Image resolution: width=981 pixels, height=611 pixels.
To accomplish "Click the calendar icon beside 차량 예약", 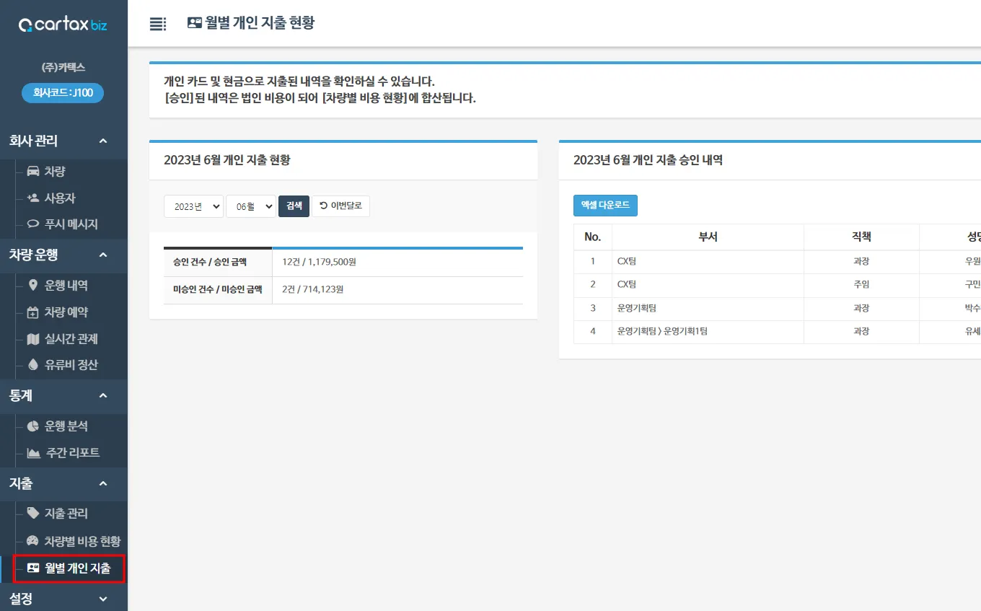I will (33, 312).
